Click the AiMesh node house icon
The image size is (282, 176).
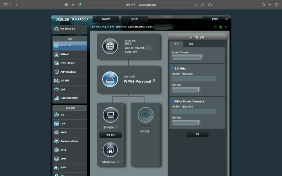[110, 150]
